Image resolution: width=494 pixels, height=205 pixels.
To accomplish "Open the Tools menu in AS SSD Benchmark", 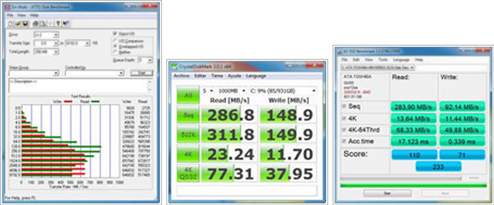I will click(x=383, y=59).
